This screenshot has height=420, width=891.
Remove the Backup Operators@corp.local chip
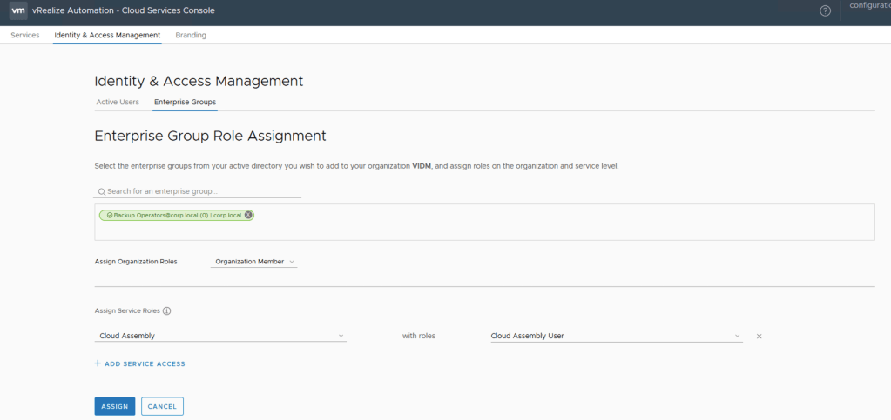coord(248,215)
